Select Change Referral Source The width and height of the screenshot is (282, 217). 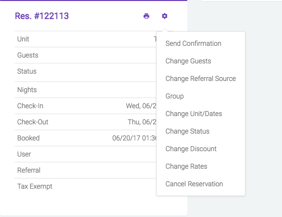pos(201,79)
